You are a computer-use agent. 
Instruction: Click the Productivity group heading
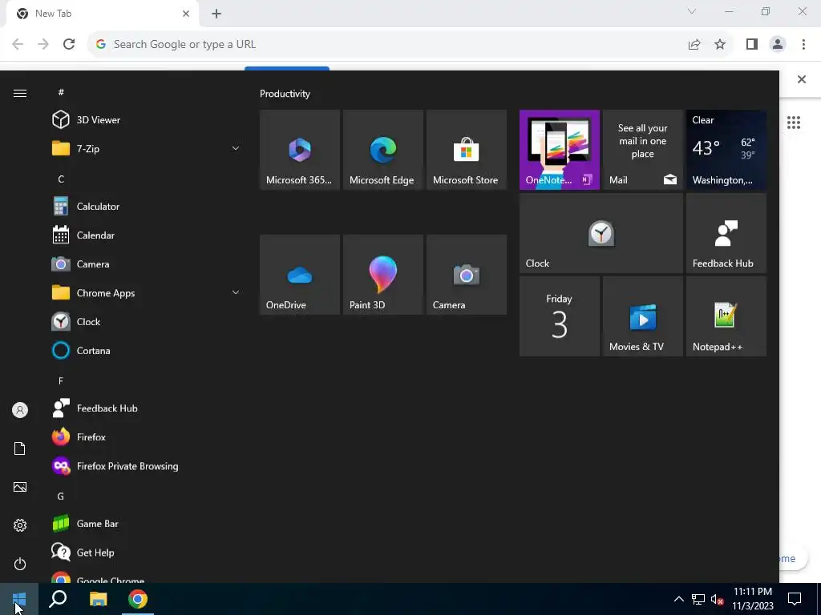coord(285,94)
